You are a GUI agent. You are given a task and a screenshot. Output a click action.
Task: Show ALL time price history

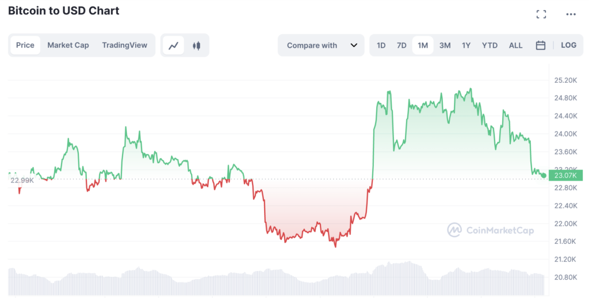click(515, 45)
